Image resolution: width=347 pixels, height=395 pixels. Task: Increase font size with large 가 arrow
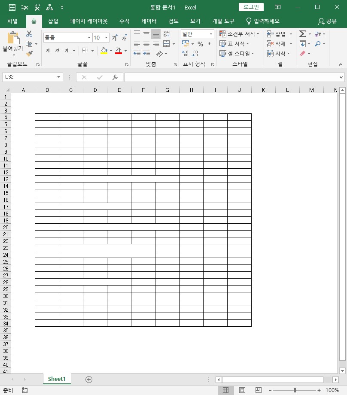tap(115, 37)
